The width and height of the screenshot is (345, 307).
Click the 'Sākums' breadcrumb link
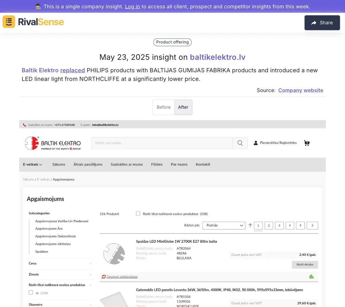click(28, 179)
